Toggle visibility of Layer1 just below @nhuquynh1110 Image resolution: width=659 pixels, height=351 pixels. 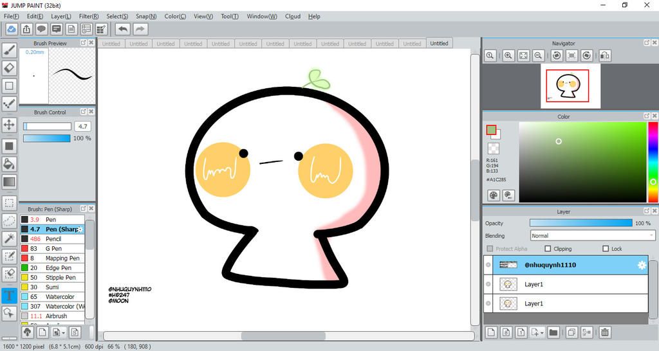coord(488,284)
